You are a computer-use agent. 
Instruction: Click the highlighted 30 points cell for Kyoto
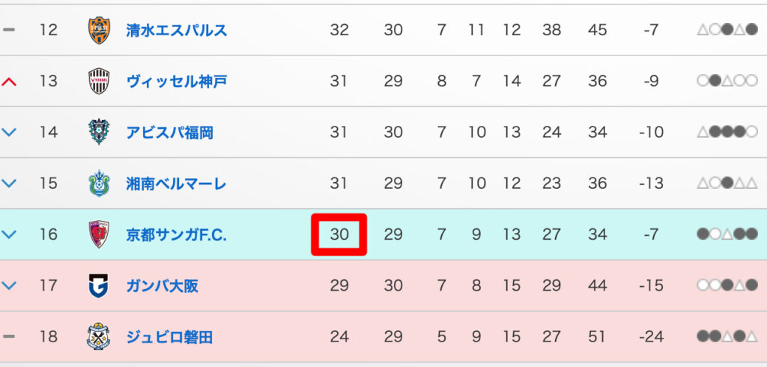click(x=339, y=234)
